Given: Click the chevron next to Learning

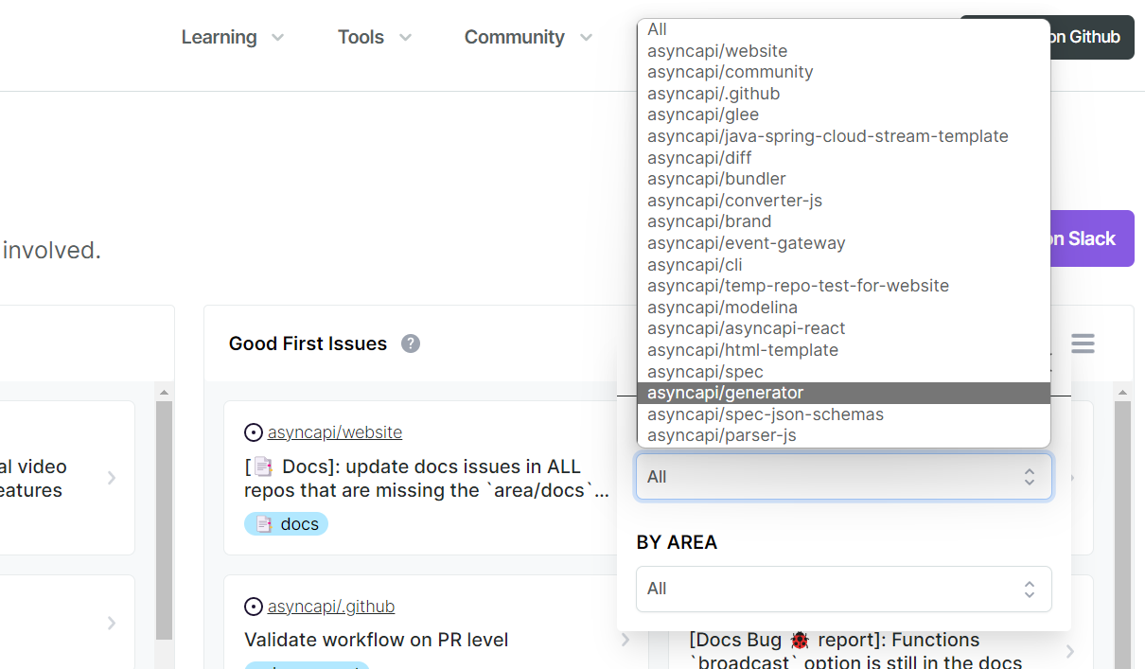Looking at the screenshot, I should tap(277, 38).
